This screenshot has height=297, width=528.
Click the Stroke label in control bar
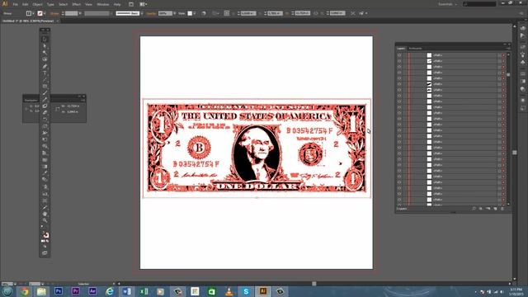(x=54, y=13)
